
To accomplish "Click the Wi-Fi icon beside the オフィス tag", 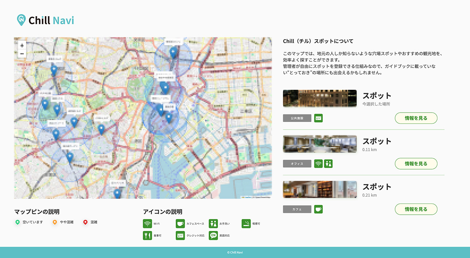I will 318,164.
